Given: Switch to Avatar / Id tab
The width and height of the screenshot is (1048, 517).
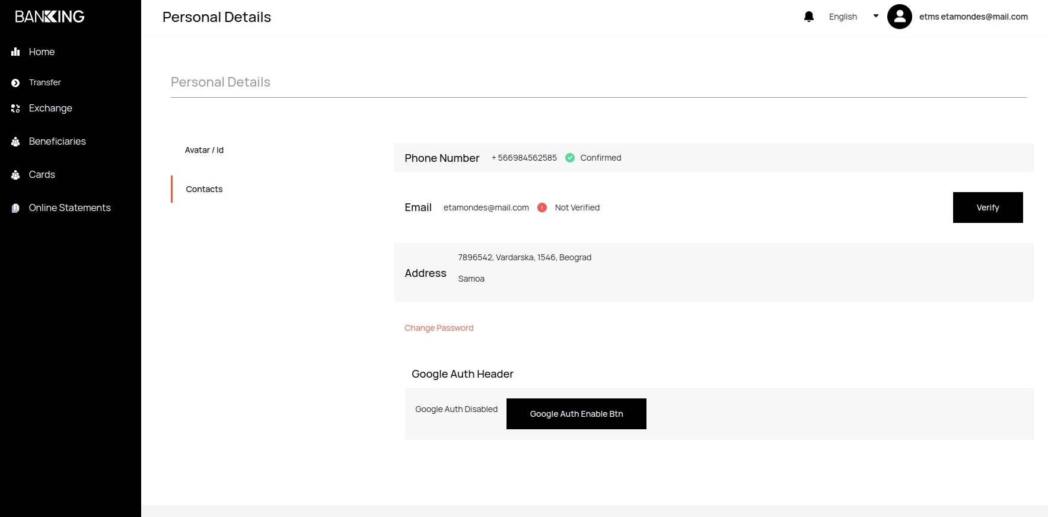Looking at the screenshot, I should click(204, 150).
